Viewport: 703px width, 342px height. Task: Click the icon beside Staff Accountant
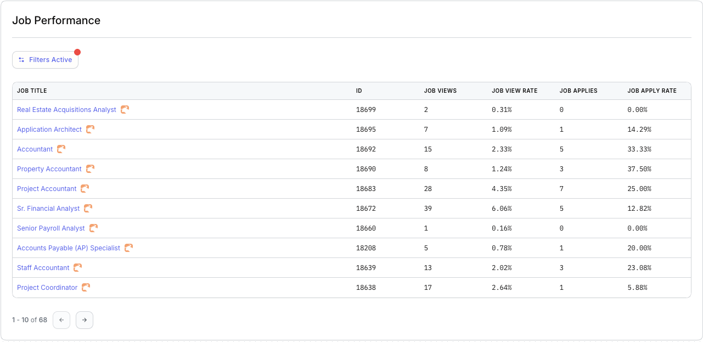tap(78, 268)
